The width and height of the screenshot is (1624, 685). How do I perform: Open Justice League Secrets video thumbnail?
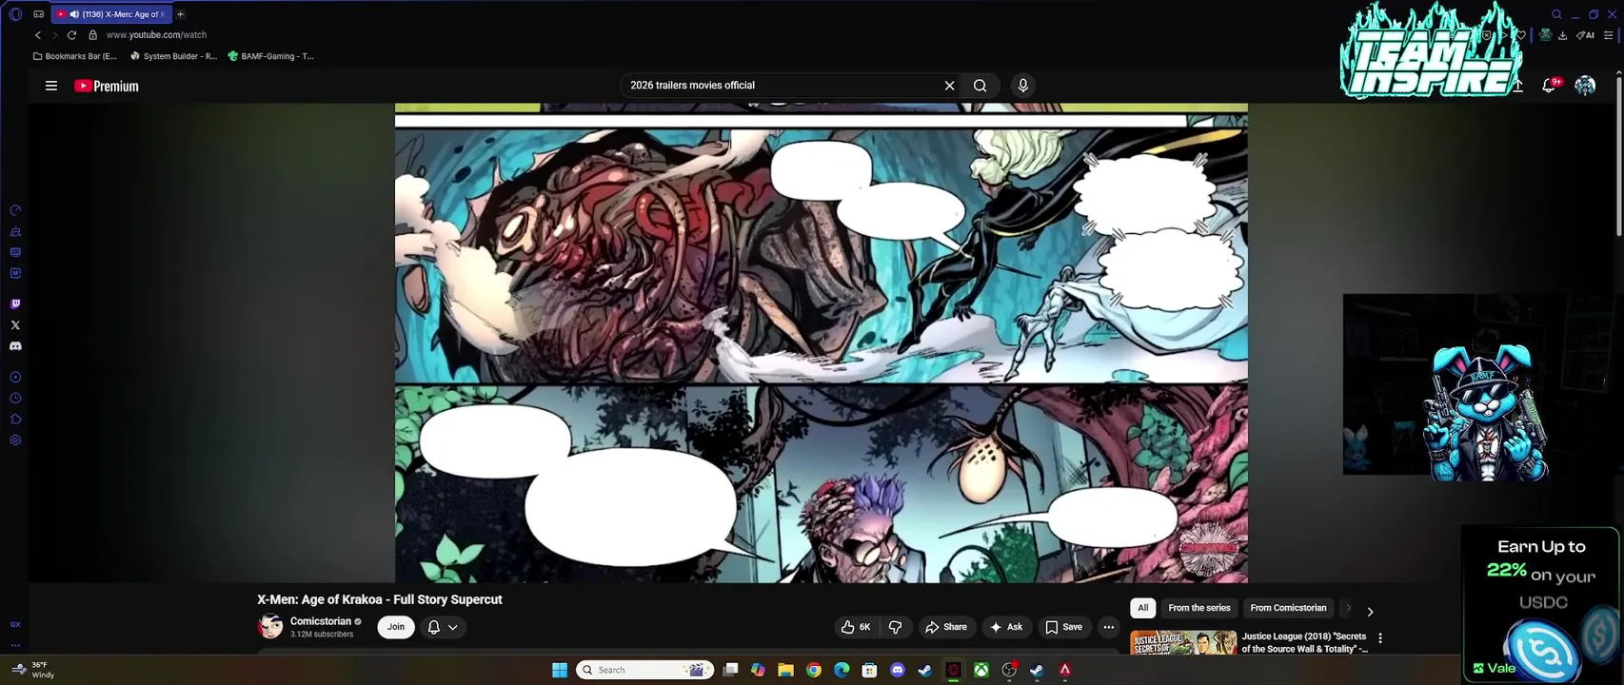(1183, 642)
